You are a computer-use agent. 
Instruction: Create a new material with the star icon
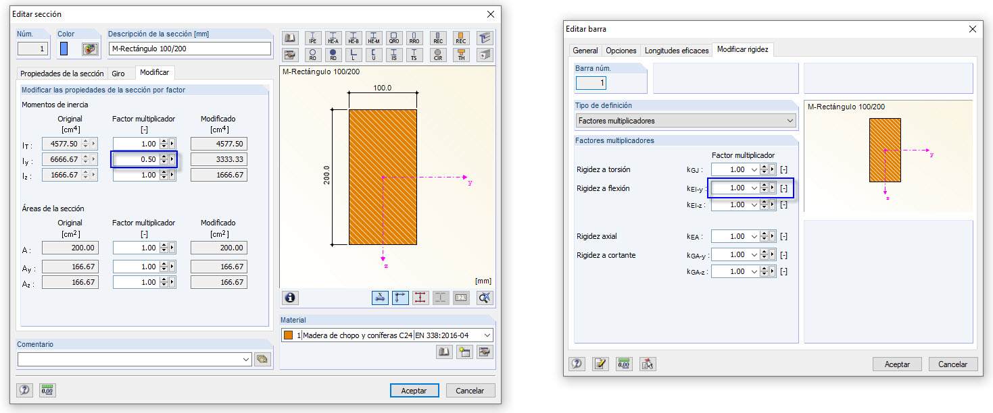click(464, 352)
